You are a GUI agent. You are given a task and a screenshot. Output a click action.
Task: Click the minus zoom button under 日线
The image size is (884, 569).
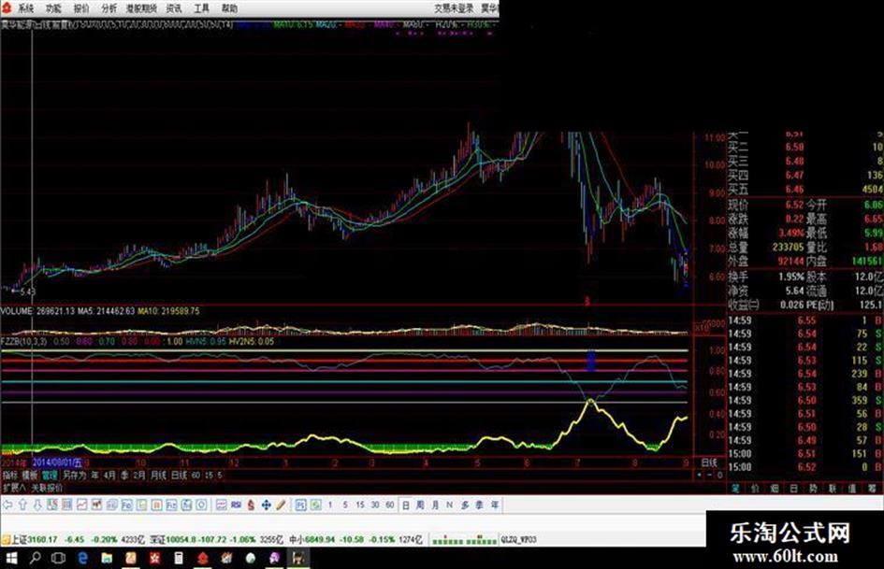[709, 475]
